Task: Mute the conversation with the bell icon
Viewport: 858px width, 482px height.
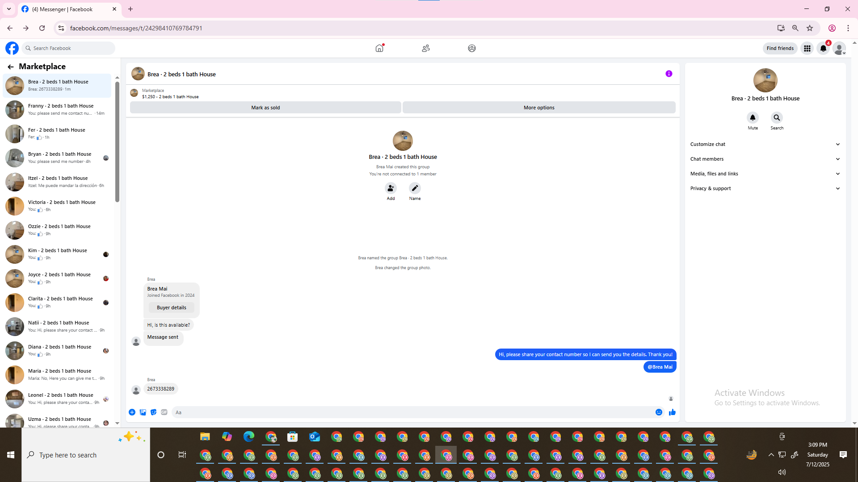Action: 753,118
